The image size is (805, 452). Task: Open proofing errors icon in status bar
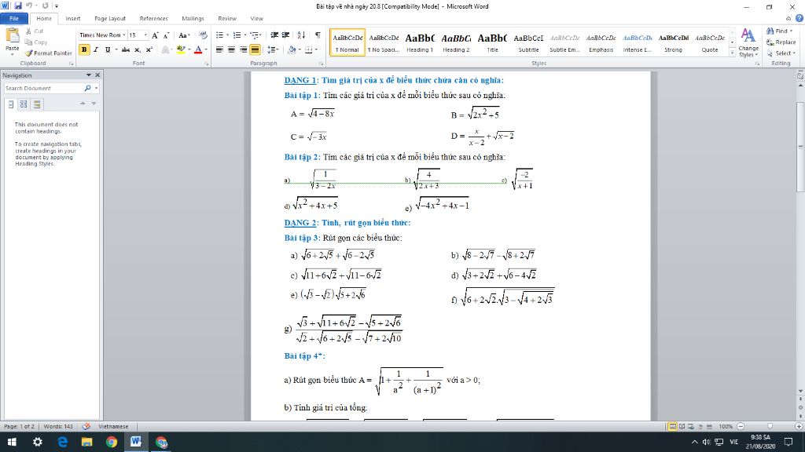[x=86, y=426]
